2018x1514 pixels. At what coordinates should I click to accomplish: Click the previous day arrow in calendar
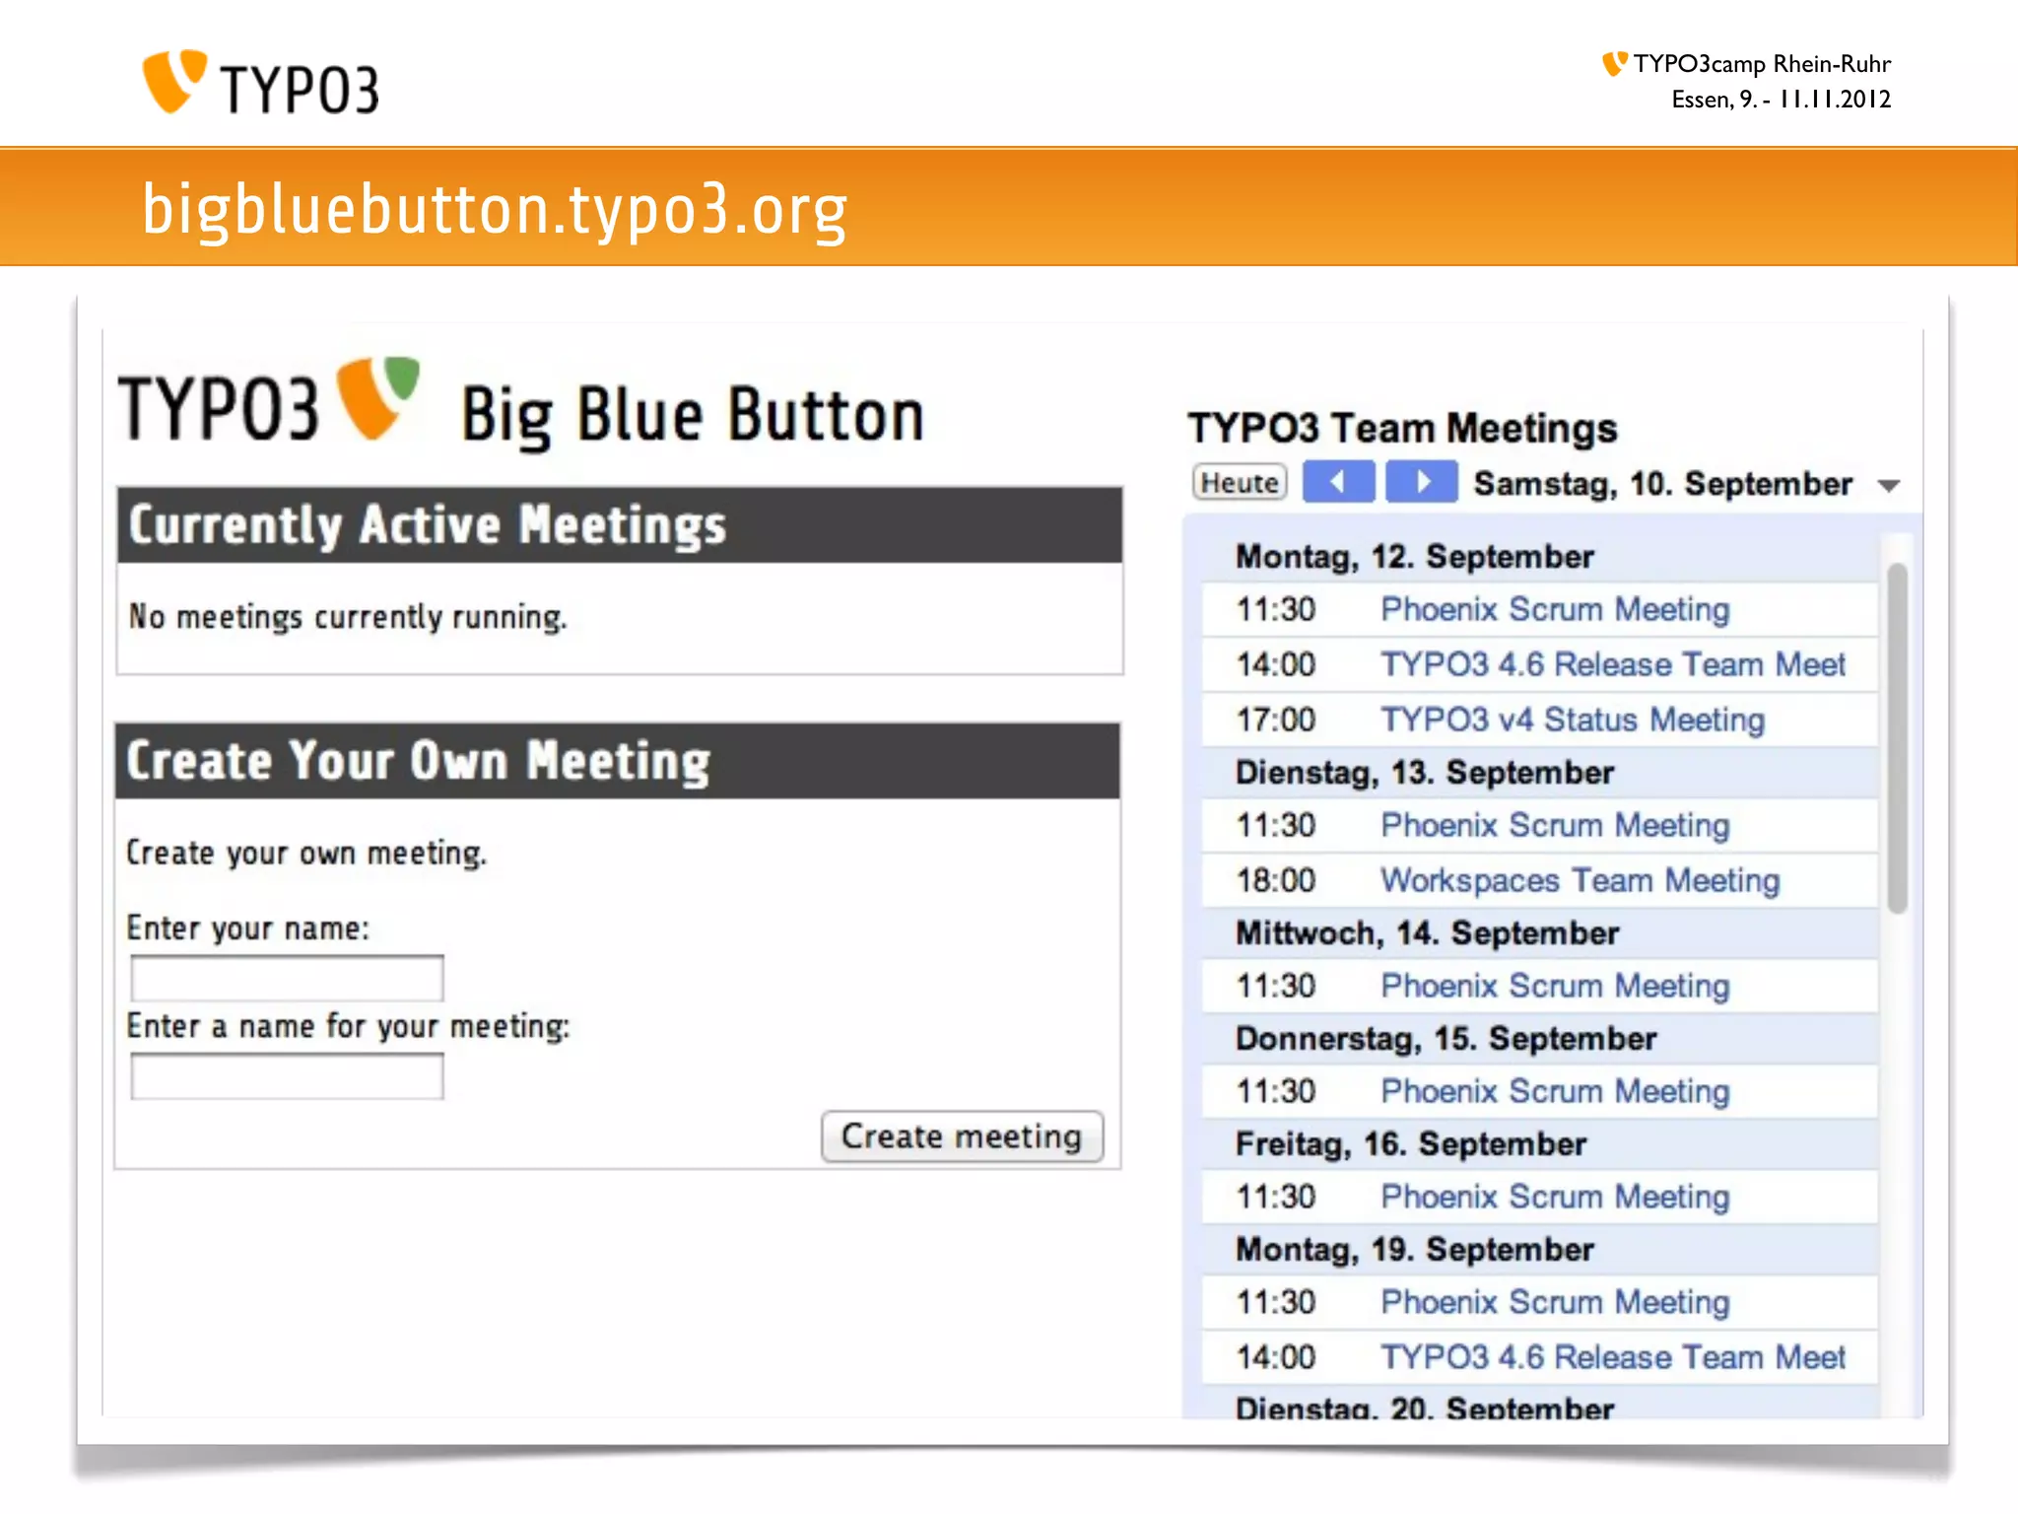(x=1338, y=483)
